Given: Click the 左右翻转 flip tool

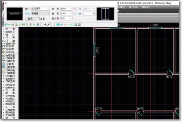Looking at the screenshot, I should pyautogui.click(x=10, y=79).
